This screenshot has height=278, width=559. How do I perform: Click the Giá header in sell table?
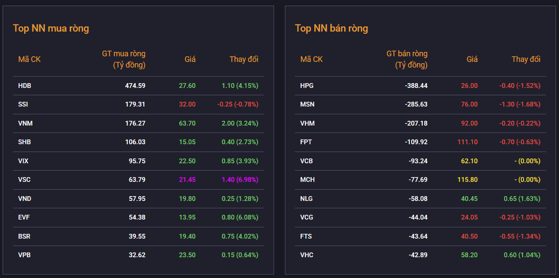[472, 59]
